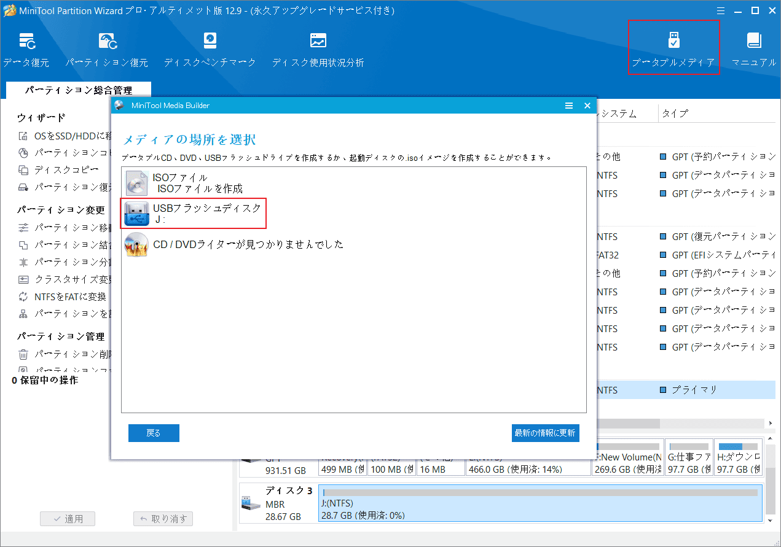781x547 pixels.
Task: Click the パーティション分割 sidebar icon
Action: click(x=23, y=262)
